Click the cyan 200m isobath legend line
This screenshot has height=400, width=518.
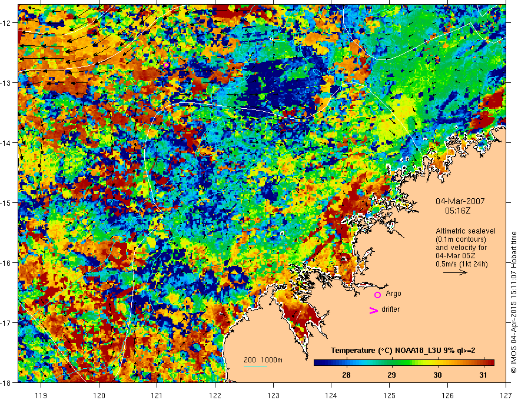pos(255,366)
